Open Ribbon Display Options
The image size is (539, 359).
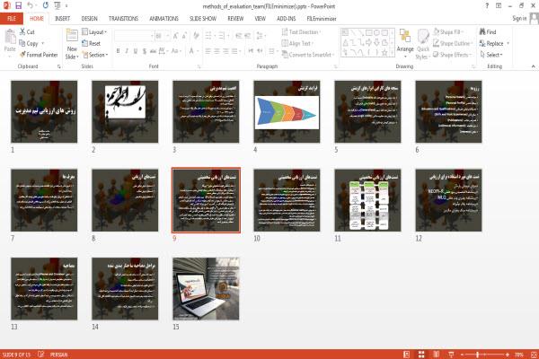(x=498, y=6)
